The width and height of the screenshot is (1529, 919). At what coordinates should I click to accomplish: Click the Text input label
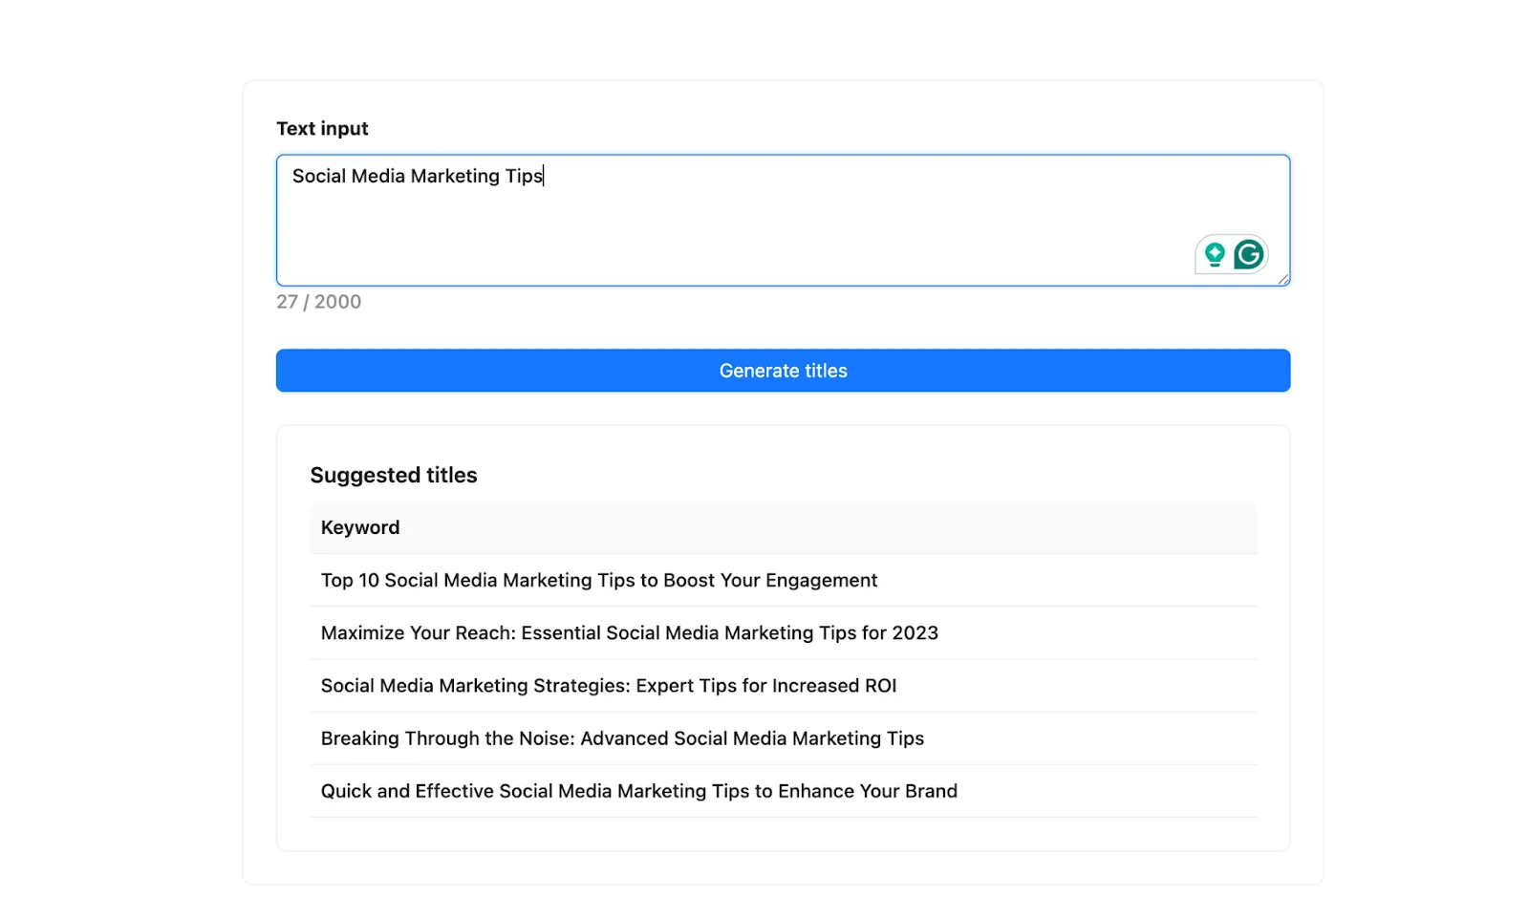pos(322,129)
